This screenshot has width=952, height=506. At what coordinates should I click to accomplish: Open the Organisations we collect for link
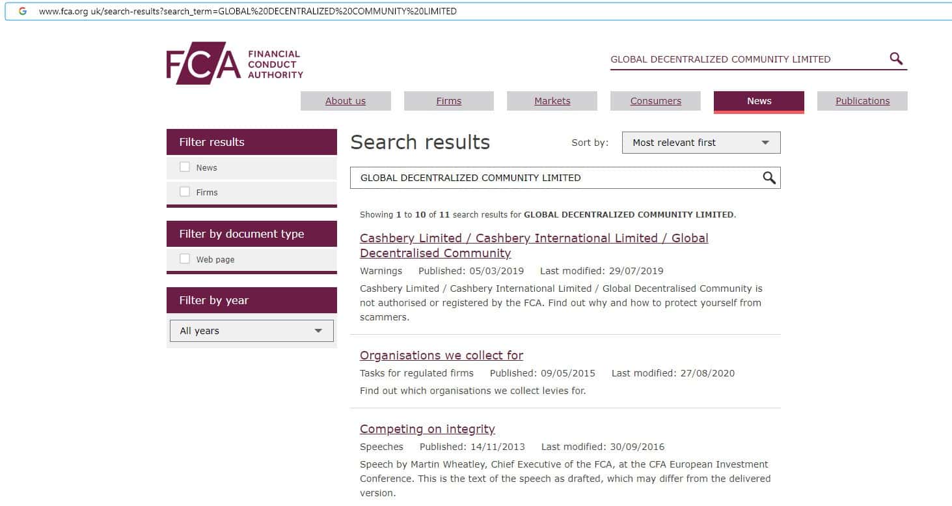(441, 356)
